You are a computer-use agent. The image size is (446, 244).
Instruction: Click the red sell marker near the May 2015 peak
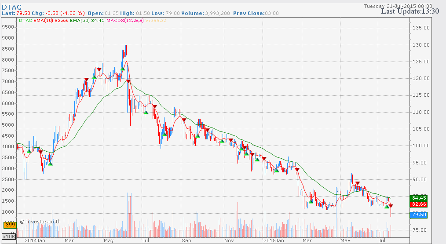click(358, 183)
